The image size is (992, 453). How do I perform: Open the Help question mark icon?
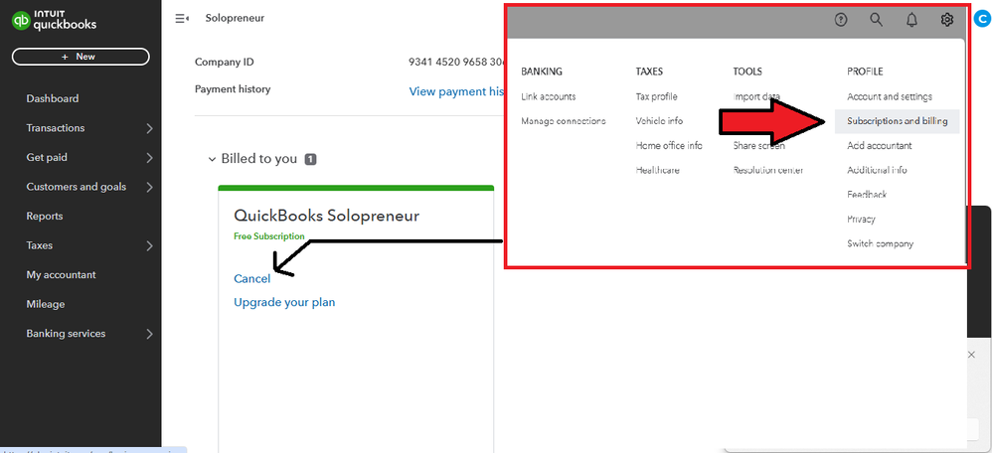coord(841,20)
